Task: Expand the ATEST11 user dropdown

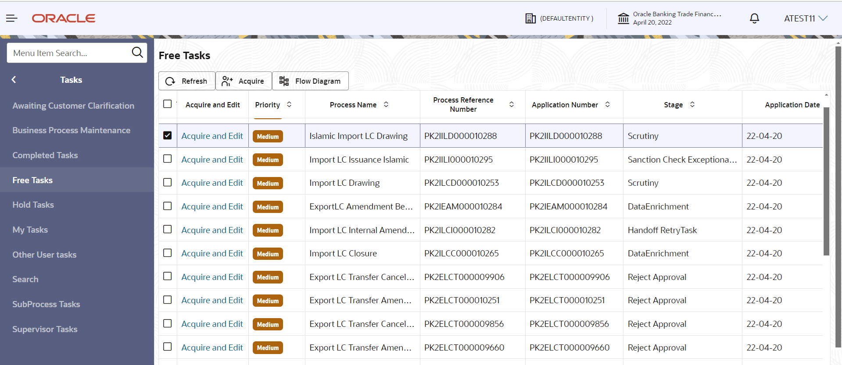Action: click(806, 18)
